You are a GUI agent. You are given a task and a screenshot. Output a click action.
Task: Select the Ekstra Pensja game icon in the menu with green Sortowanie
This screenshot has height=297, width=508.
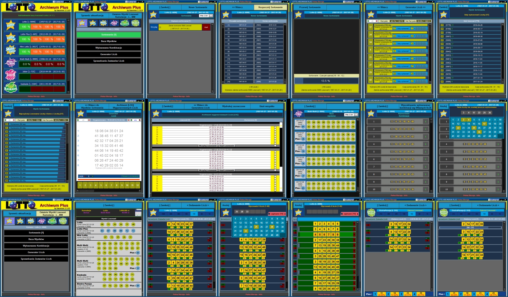(x=135, y=23)
